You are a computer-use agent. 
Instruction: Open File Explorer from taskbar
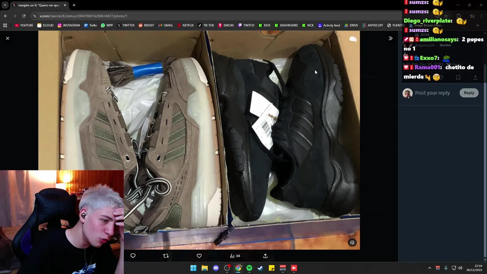click(x=204, y=268)
